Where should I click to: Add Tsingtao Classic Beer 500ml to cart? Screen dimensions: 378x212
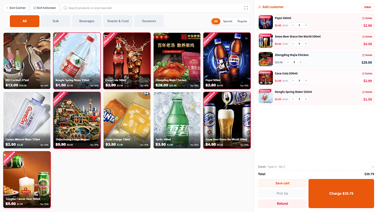(27, 179)
